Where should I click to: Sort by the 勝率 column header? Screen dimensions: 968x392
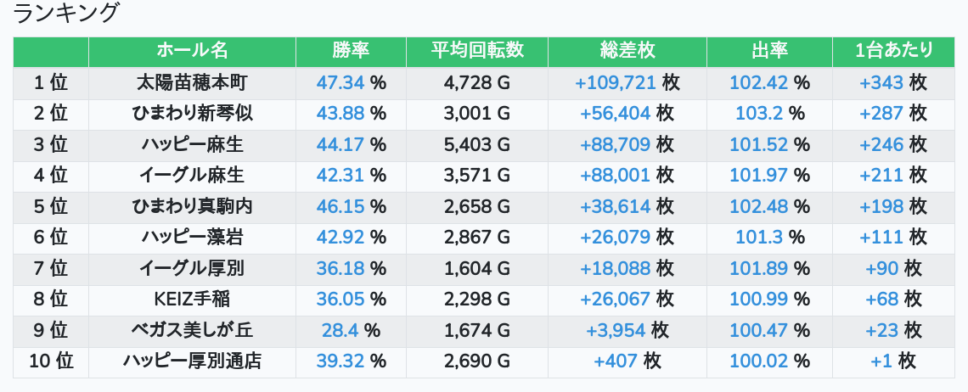tap(351, 51)
